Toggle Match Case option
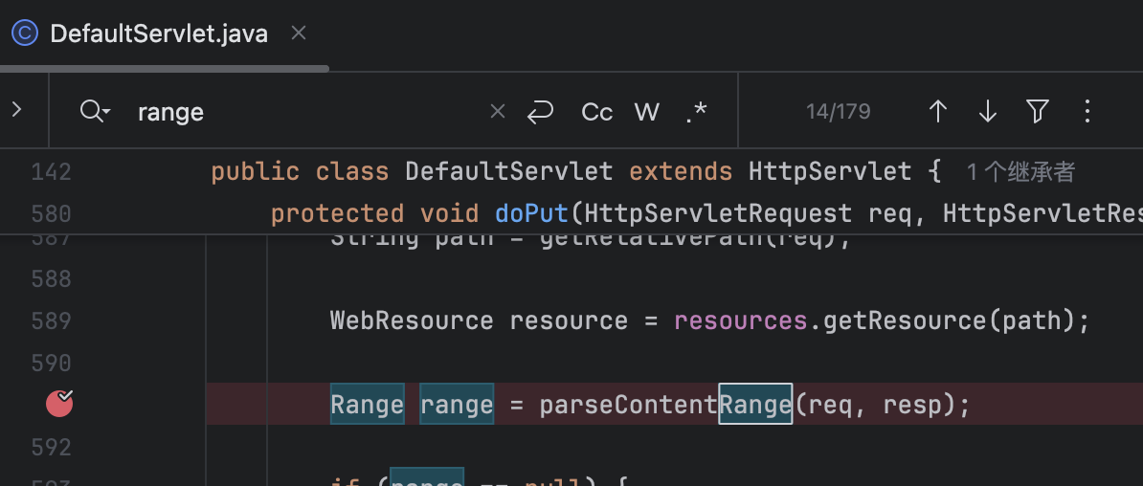The height and width of the screenshot is (486, 1143). 596,112
